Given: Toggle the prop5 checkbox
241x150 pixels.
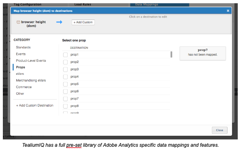Looking at the screenshot, I should point(65,84).
